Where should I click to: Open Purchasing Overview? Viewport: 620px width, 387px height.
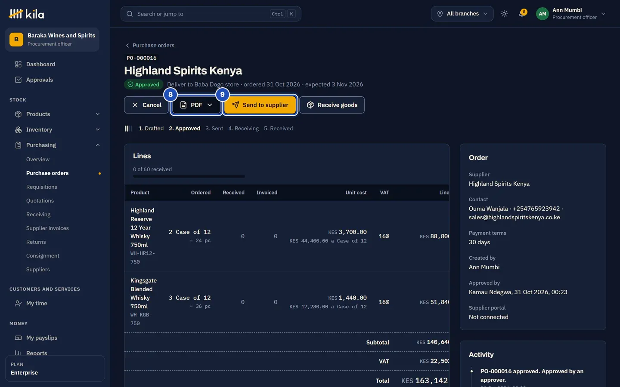tap(38, 159)
